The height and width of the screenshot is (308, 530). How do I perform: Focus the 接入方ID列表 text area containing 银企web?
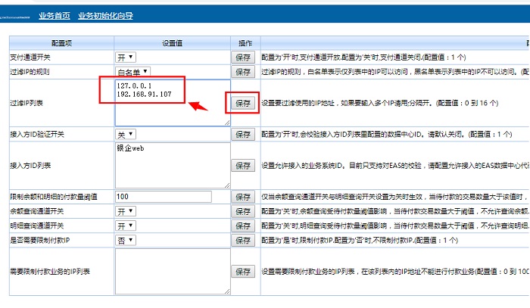172,165
